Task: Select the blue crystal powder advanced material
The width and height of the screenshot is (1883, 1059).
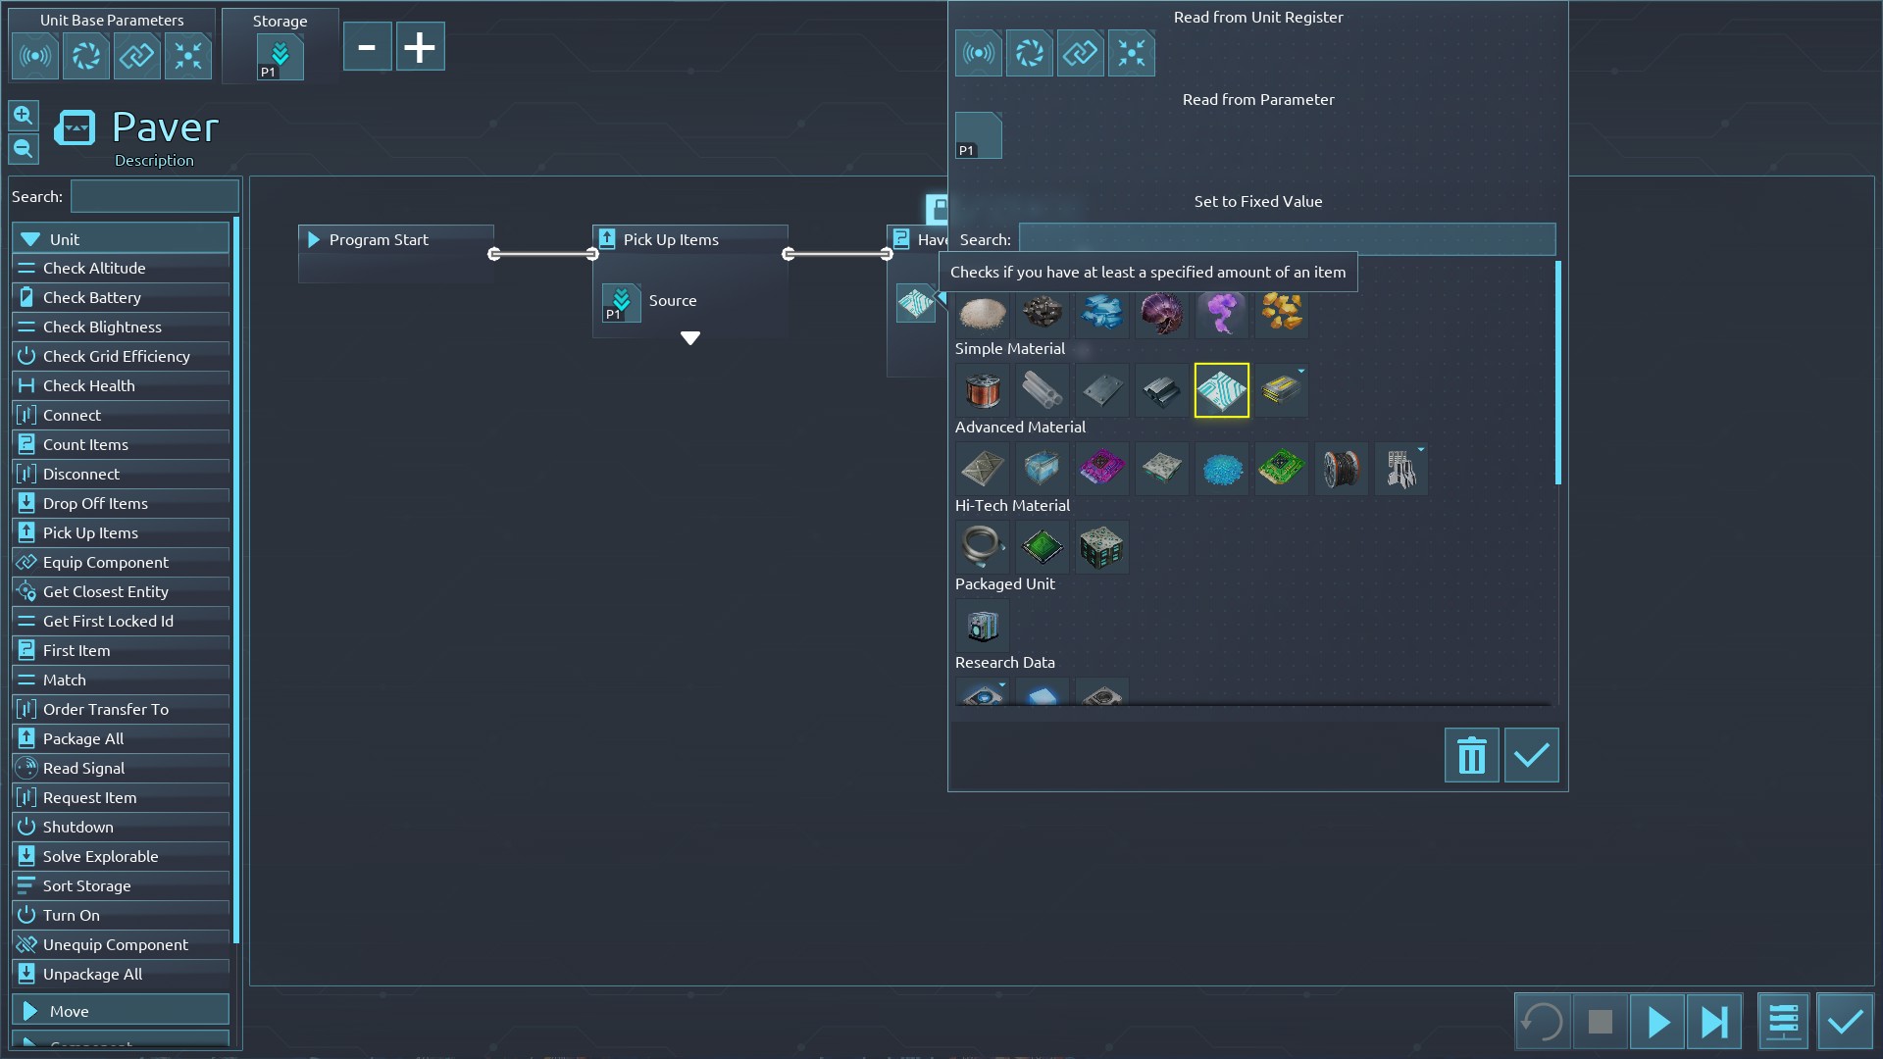Action: coord(1221,469)
